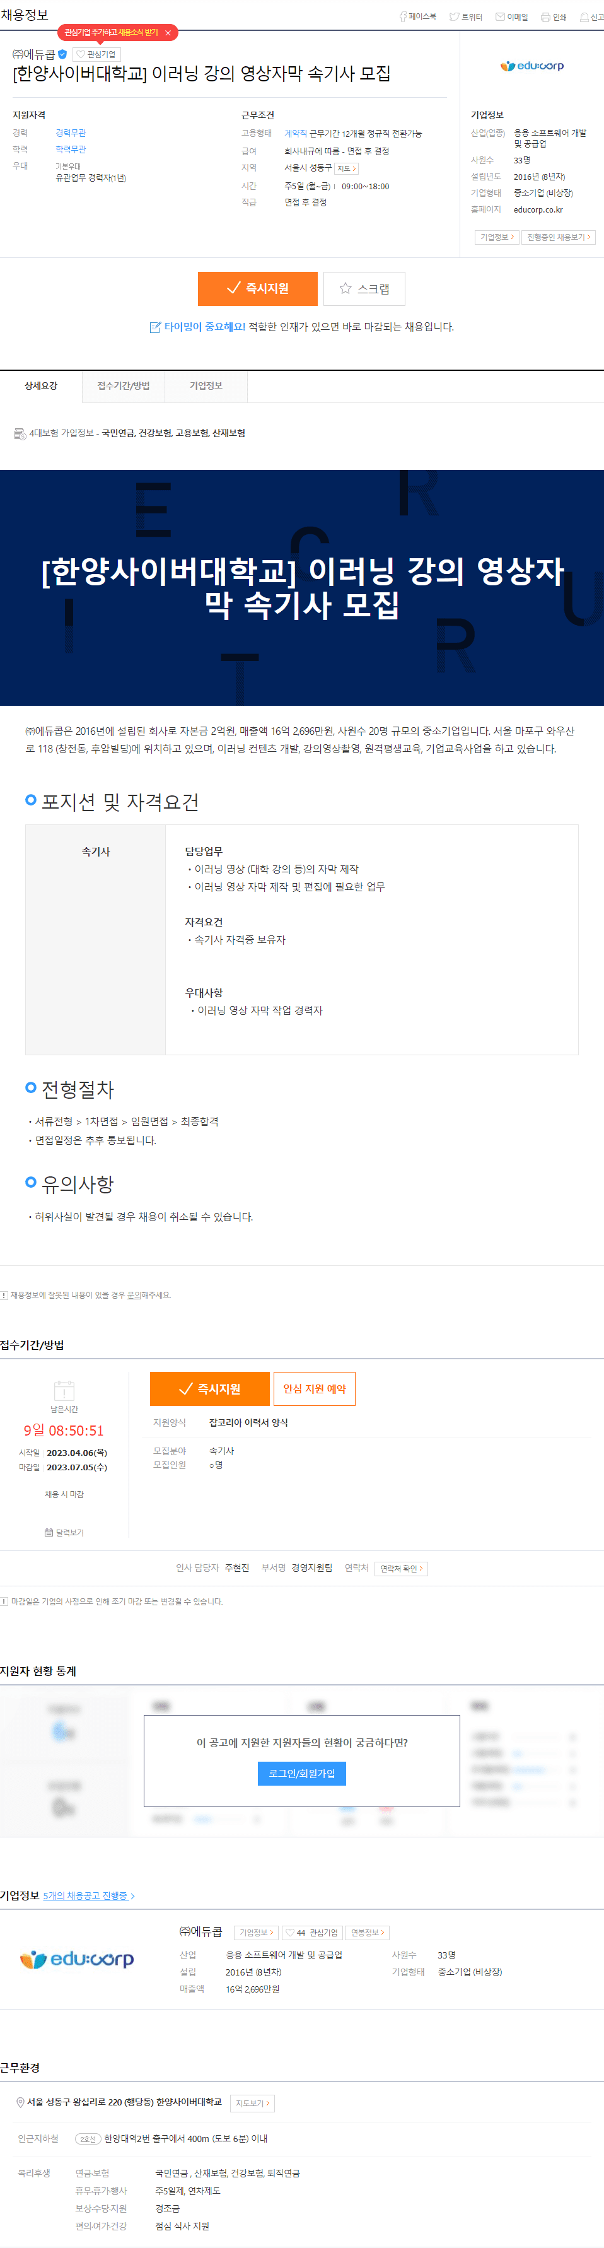Image resolution: width=604 pixels, height=2248 pixels.
Task: Send posting by email icon
Action: coord(511,16)
